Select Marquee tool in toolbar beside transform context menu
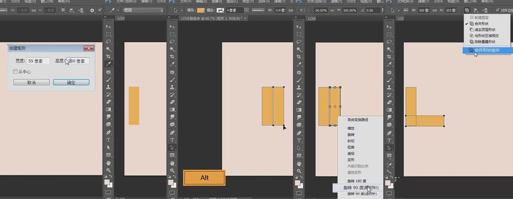 tap(299, 34)
